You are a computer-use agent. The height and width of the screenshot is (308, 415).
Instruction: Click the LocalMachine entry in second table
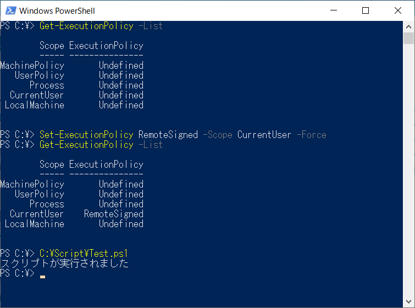[35, 224]
